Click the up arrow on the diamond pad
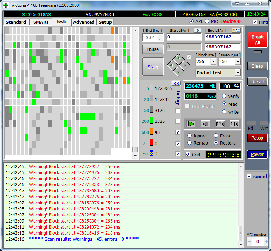Image resolution: width=271 pixels, height=251 pixels. 178,58
